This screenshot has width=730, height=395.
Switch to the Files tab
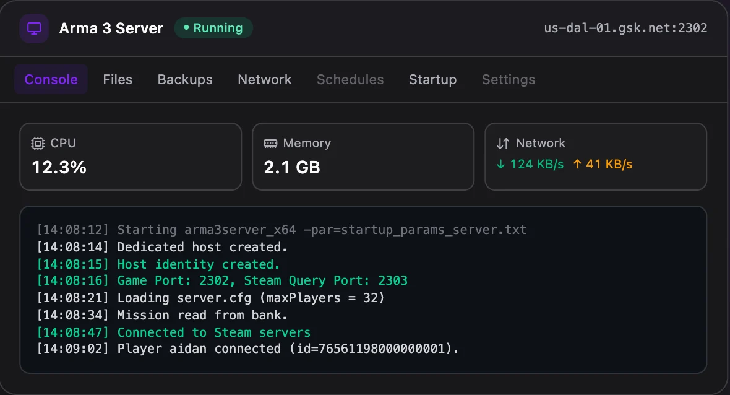(x=118, y=80)
